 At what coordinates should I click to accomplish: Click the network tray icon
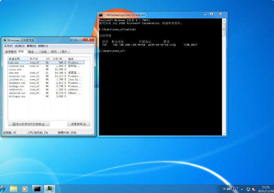tap(248, 188)
